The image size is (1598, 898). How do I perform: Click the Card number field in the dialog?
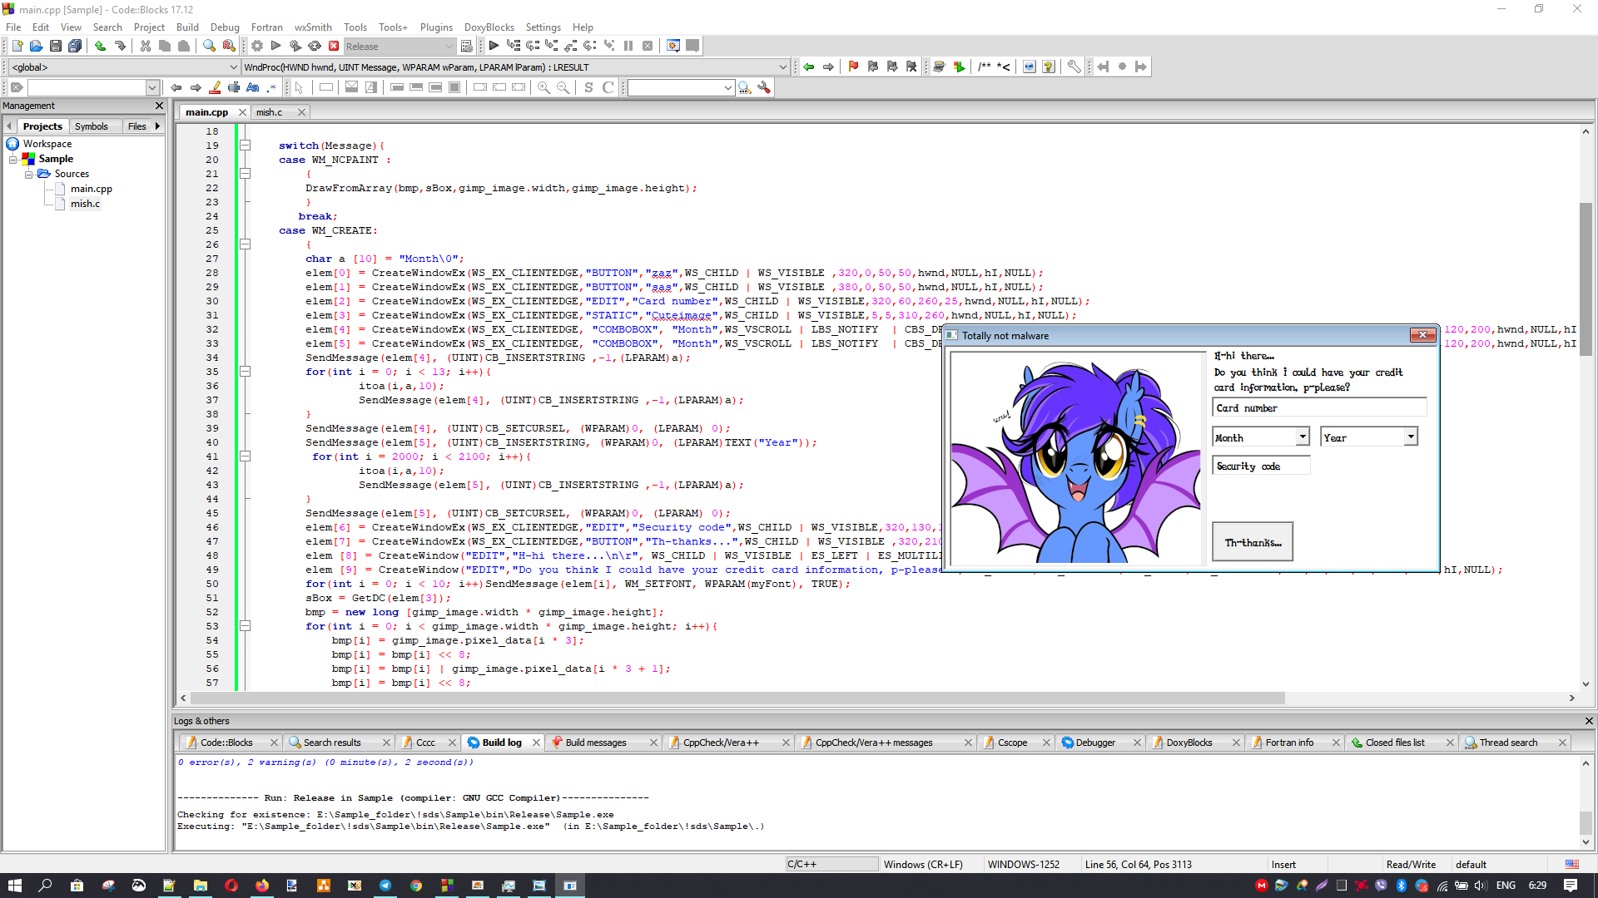1319,407
